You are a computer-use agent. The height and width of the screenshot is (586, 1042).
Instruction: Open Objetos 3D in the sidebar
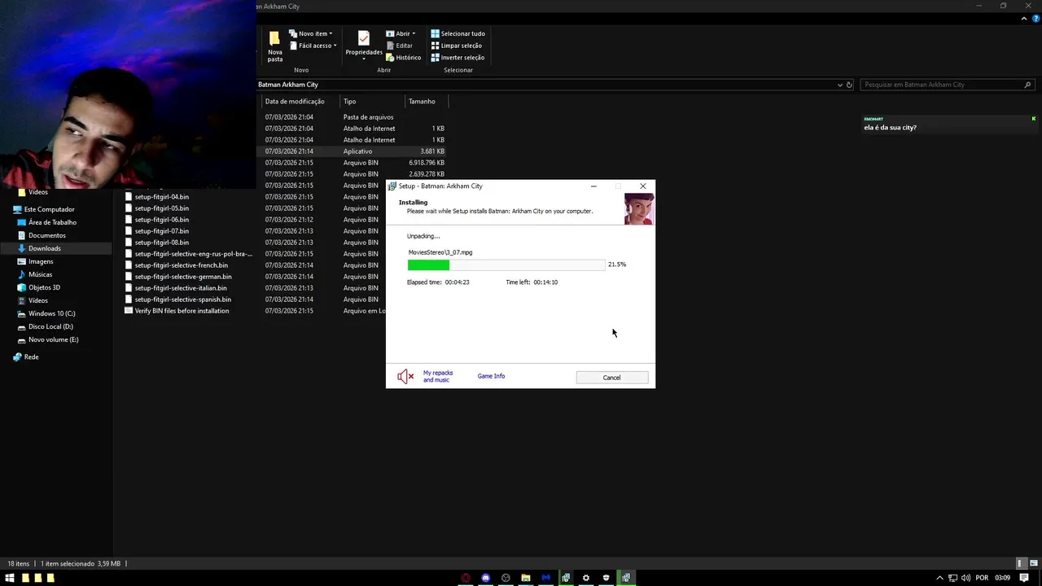pos(44,287)
